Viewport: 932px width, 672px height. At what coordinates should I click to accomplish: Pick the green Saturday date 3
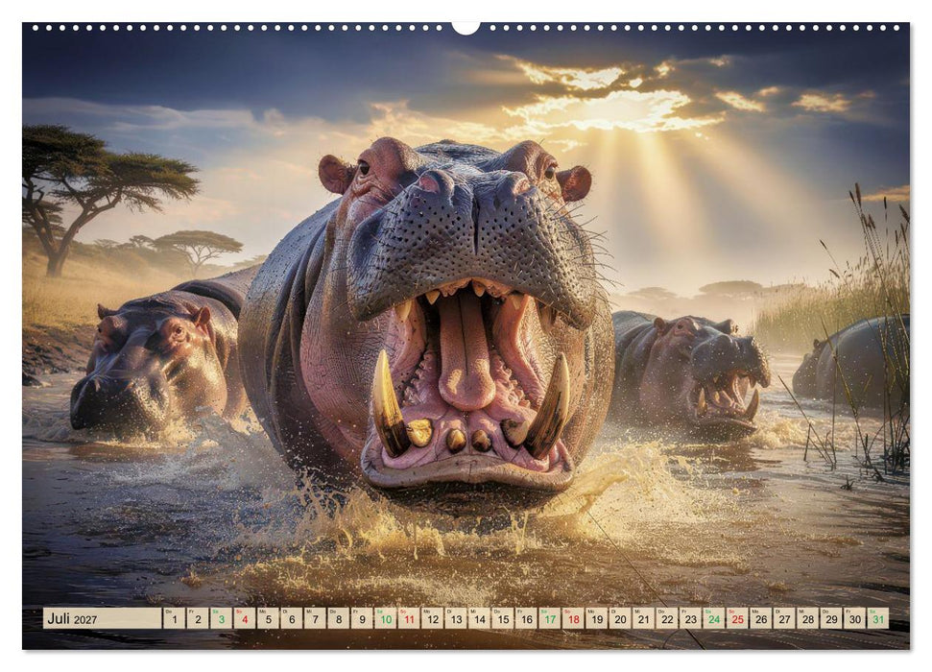[221, 618]
